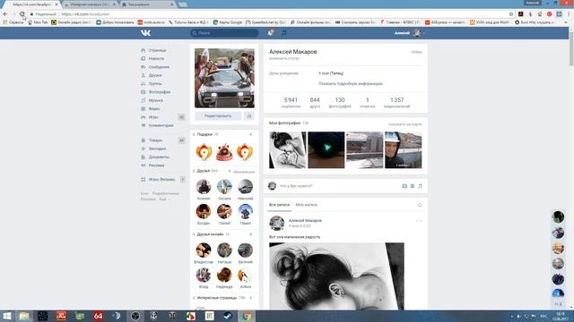Open Друзья in the left menu
Image resolution: width=574 pixels, height=322 pixels.
click(x=155, y=75)
